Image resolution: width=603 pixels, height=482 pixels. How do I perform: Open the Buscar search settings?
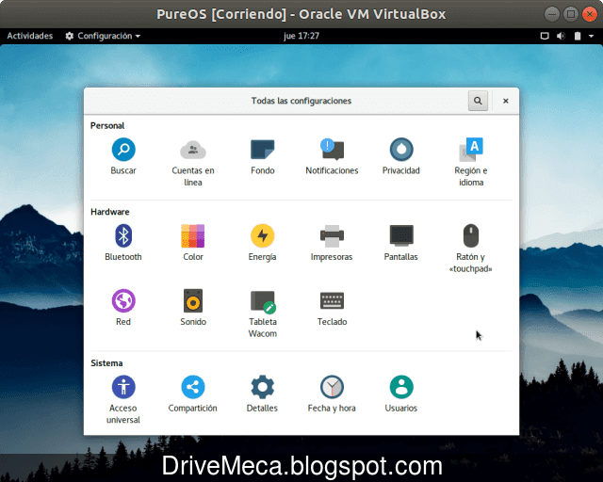point(123,156)
